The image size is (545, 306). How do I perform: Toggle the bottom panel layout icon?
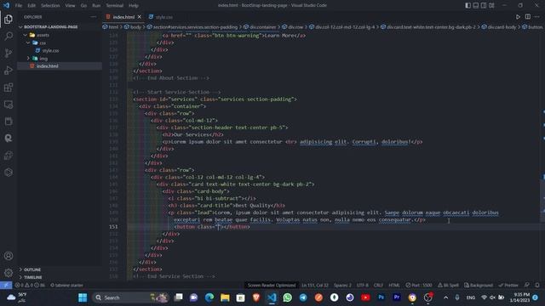point(476,5)
